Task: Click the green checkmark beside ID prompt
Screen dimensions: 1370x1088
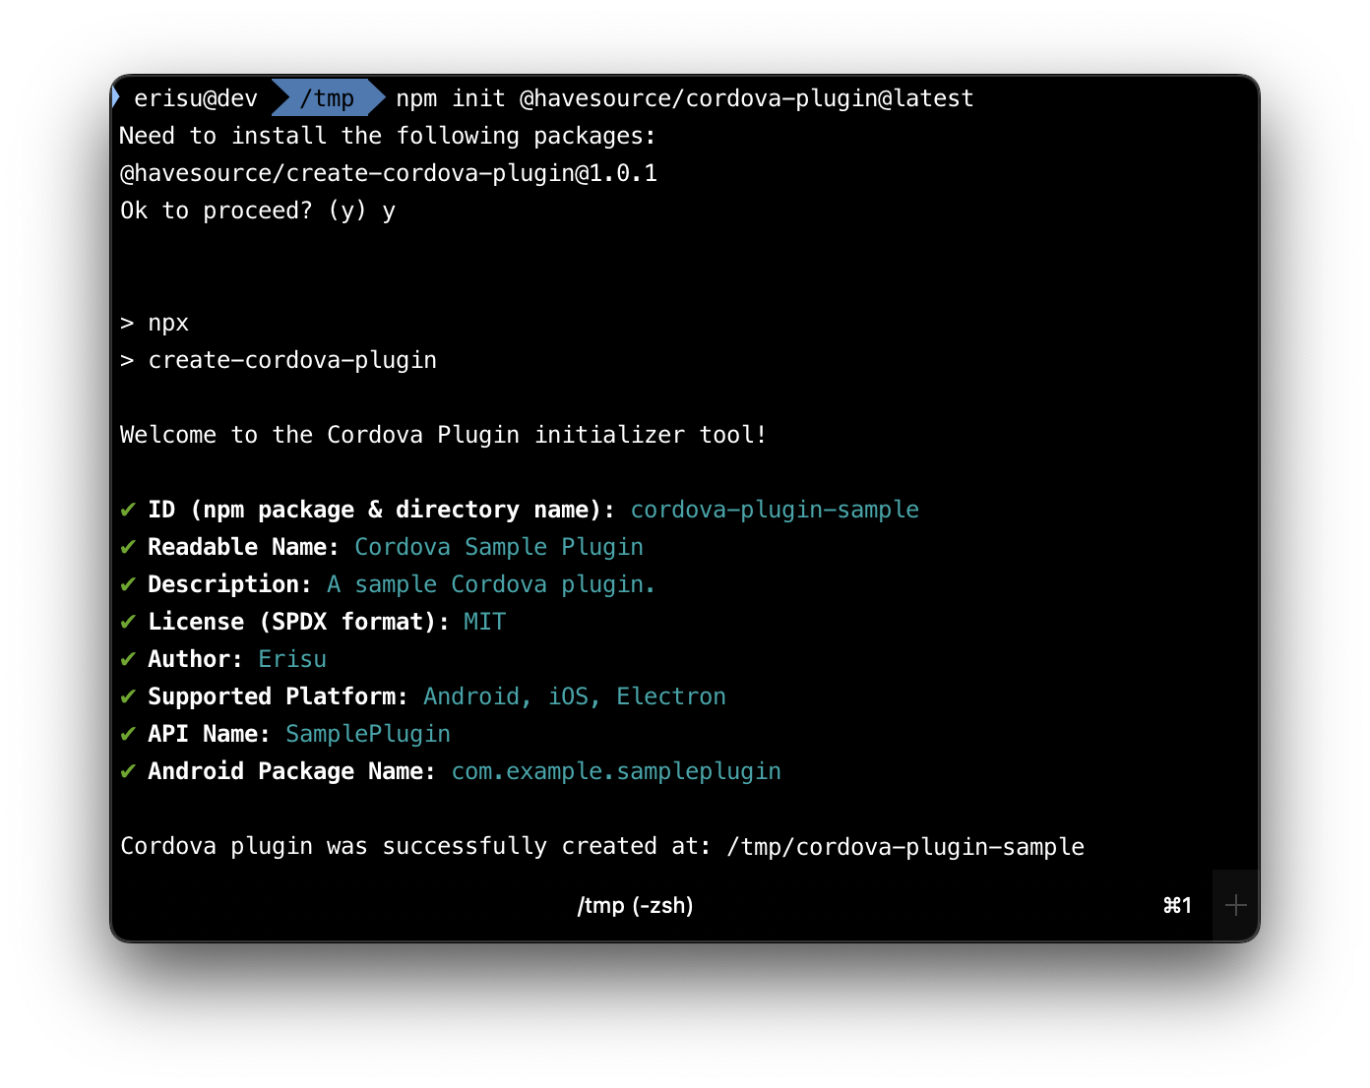Action: pyautogui.click(x=128, y=510)
